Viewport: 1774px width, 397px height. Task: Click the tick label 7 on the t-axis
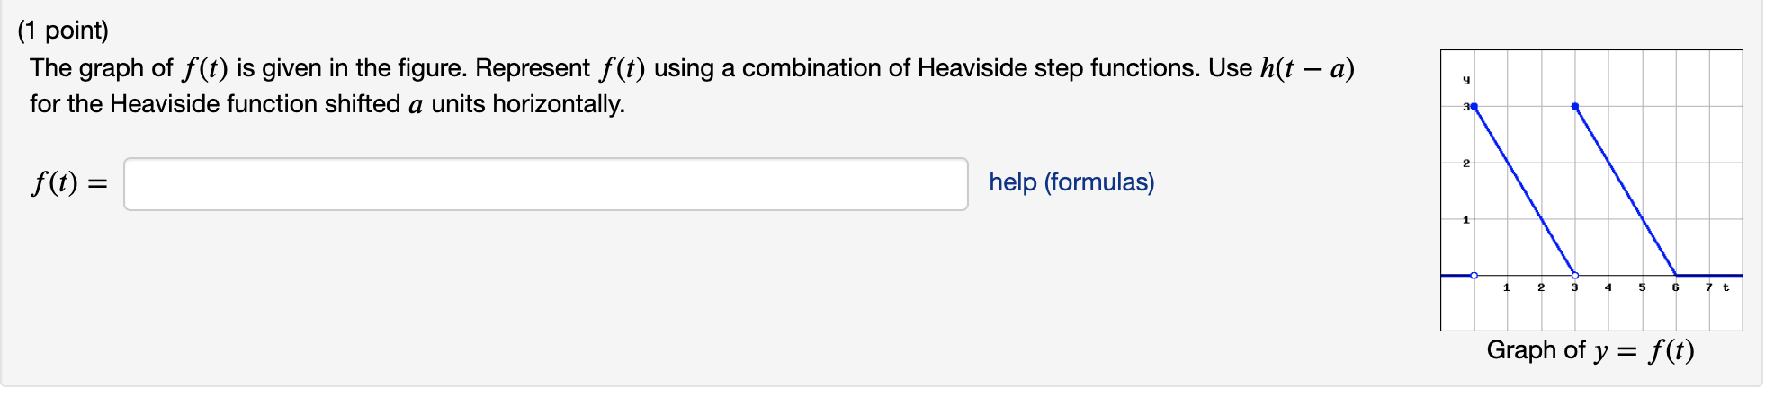click(1709, 287)
